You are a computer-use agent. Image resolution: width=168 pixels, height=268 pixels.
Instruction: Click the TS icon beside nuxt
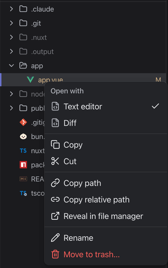[23, 151]
